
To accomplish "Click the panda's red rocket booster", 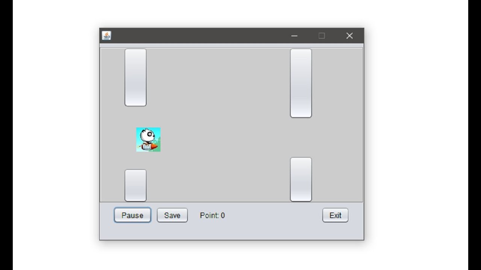I will coord(154,146).
